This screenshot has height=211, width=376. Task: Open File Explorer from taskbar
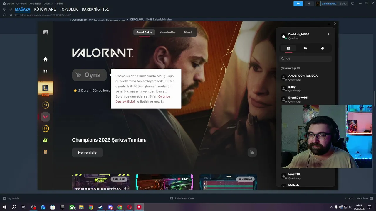click(x=81, y=207)
